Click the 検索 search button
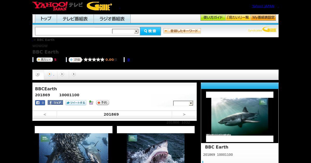 pos(150,31)
